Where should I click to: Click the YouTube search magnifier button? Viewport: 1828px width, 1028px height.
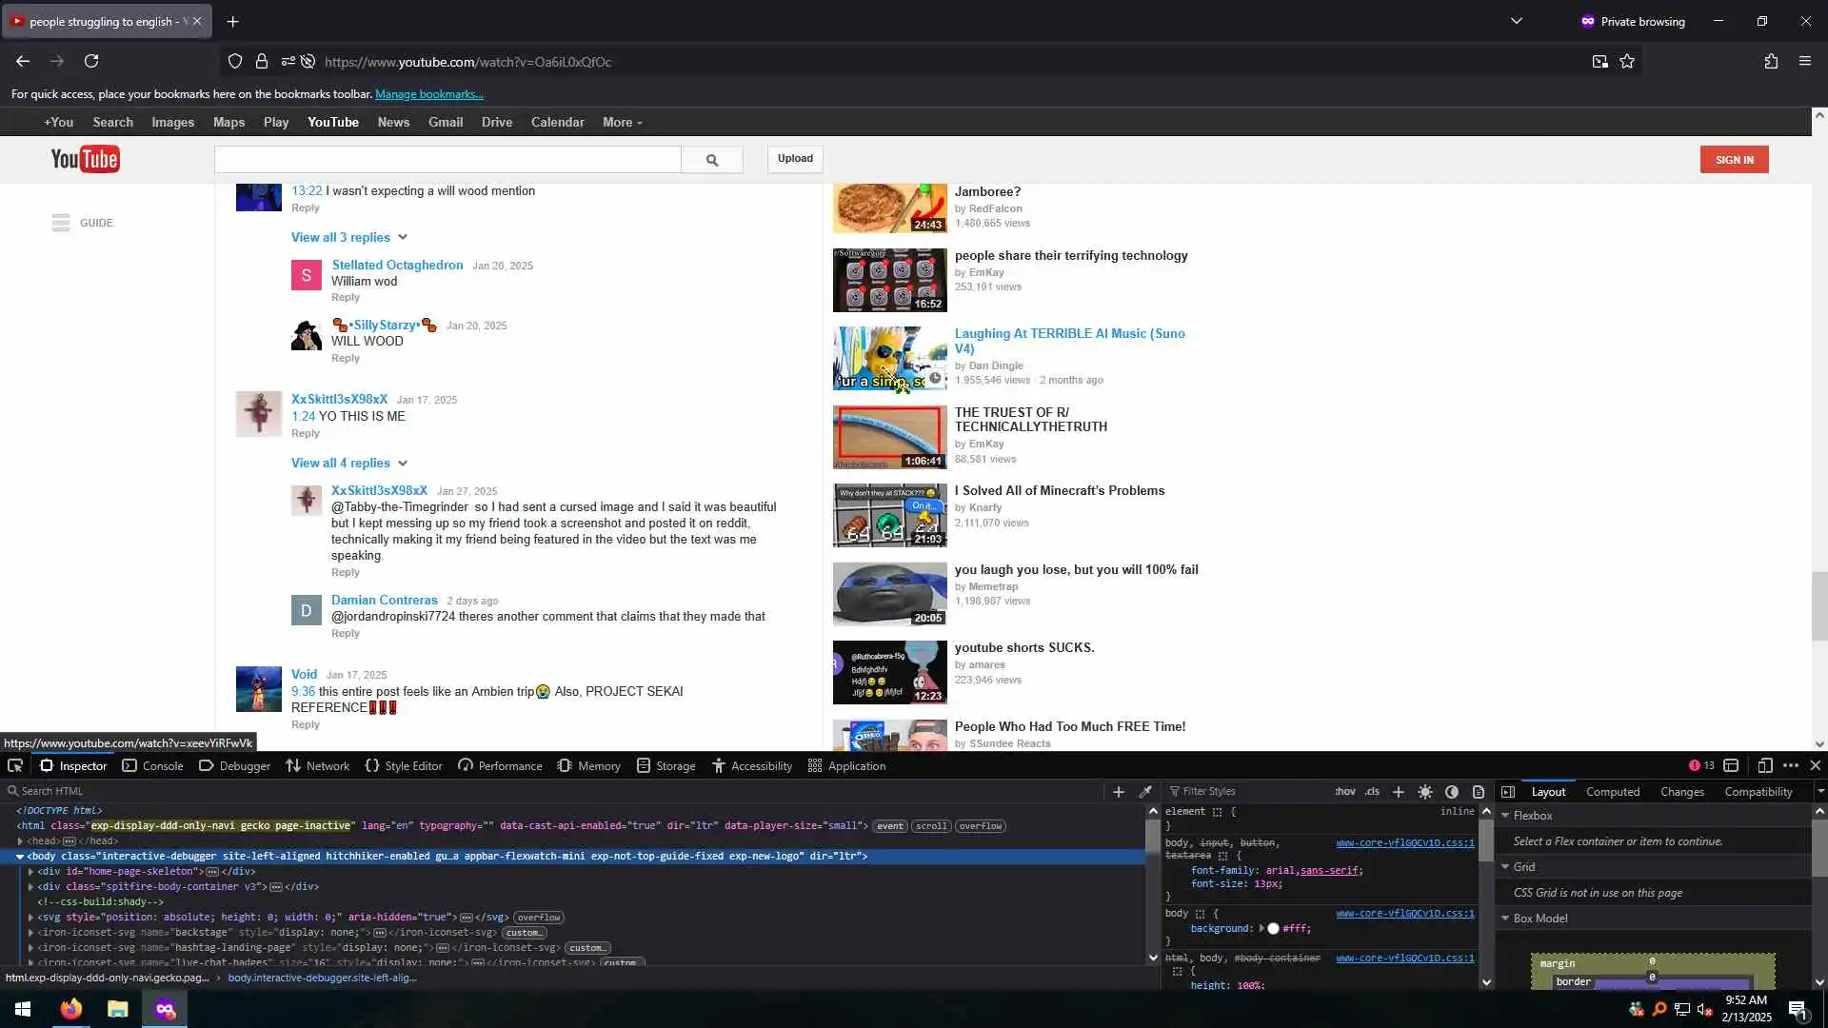coord(711,160)
